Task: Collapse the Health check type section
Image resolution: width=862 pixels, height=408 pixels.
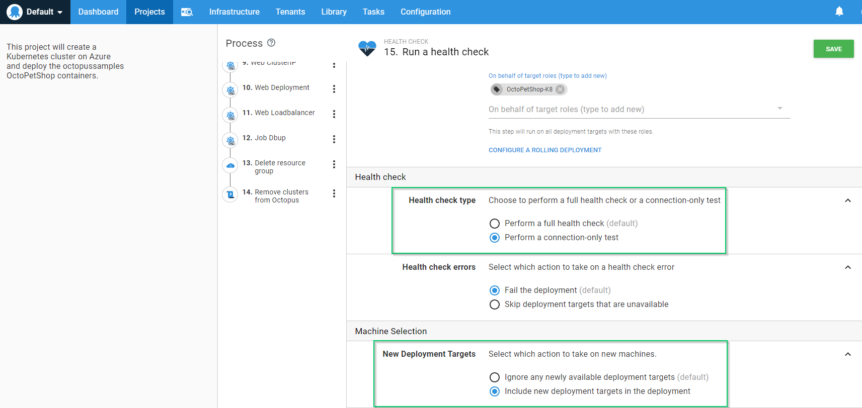Action: pyautogui.click(x=847, y=200)
